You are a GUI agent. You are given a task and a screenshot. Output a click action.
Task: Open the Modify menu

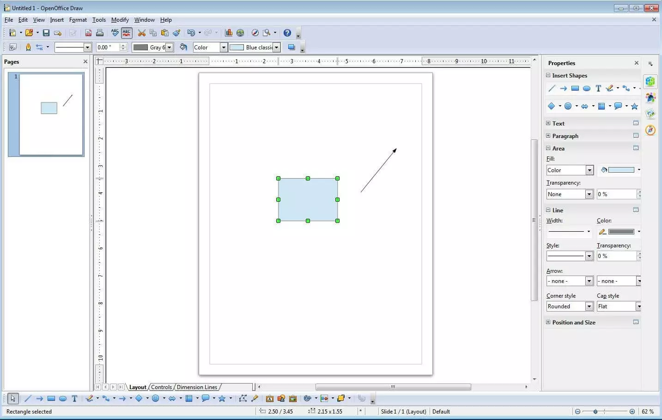coord(120,20)
